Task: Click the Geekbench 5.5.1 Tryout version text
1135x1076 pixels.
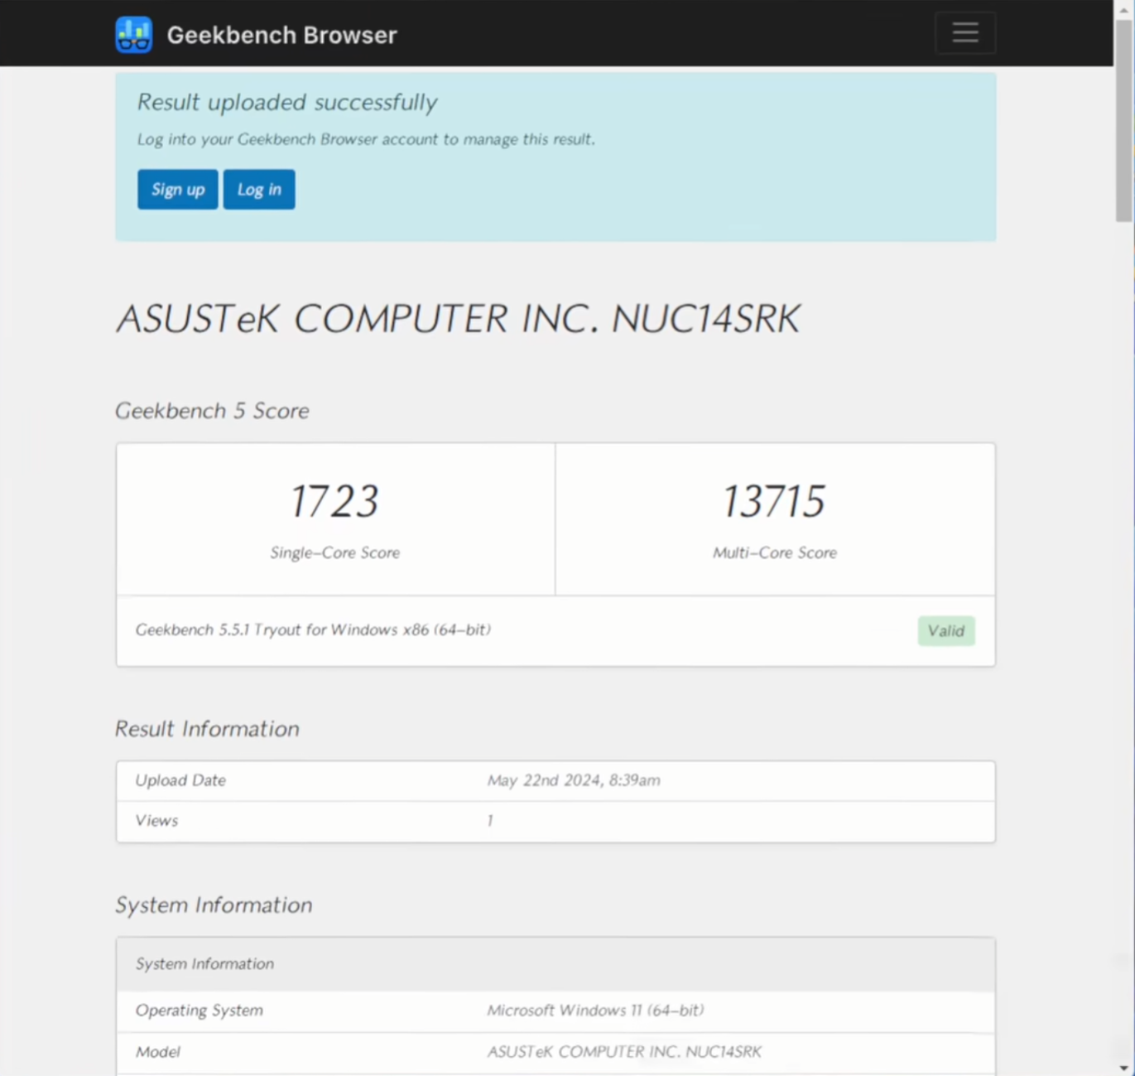Action: pyautogui.click(x=313, y=630)
